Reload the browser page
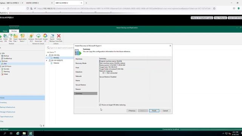242x136 pixels. click(x=8, y=8)
